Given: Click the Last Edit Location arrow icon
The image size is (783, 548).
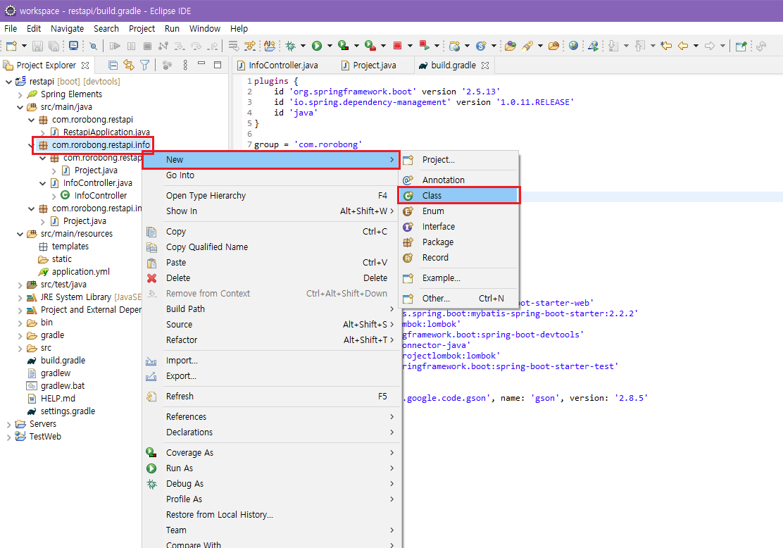Looking at the screenshot, I should click(666, 46).
